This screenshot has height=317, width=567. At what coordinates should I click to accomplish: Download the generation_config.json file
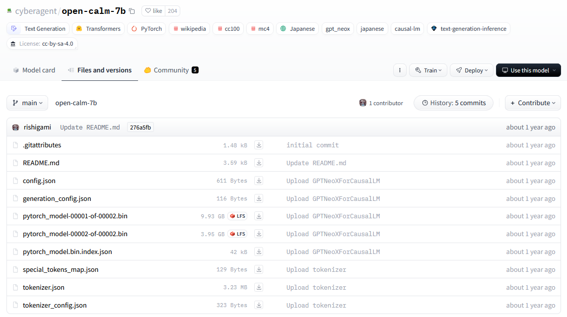[x=259, y=198]
